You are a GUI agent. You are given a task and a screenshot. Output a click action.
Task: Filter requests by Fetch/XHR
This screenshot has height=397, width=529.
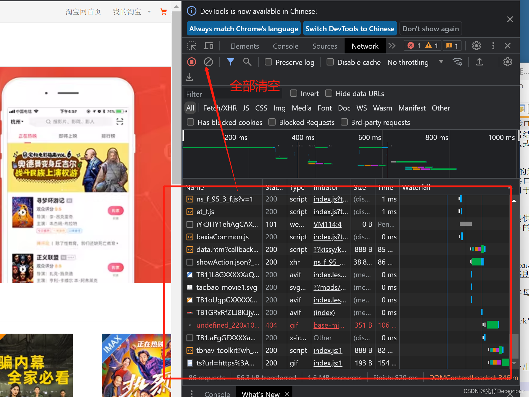click(x=220, y=108)
